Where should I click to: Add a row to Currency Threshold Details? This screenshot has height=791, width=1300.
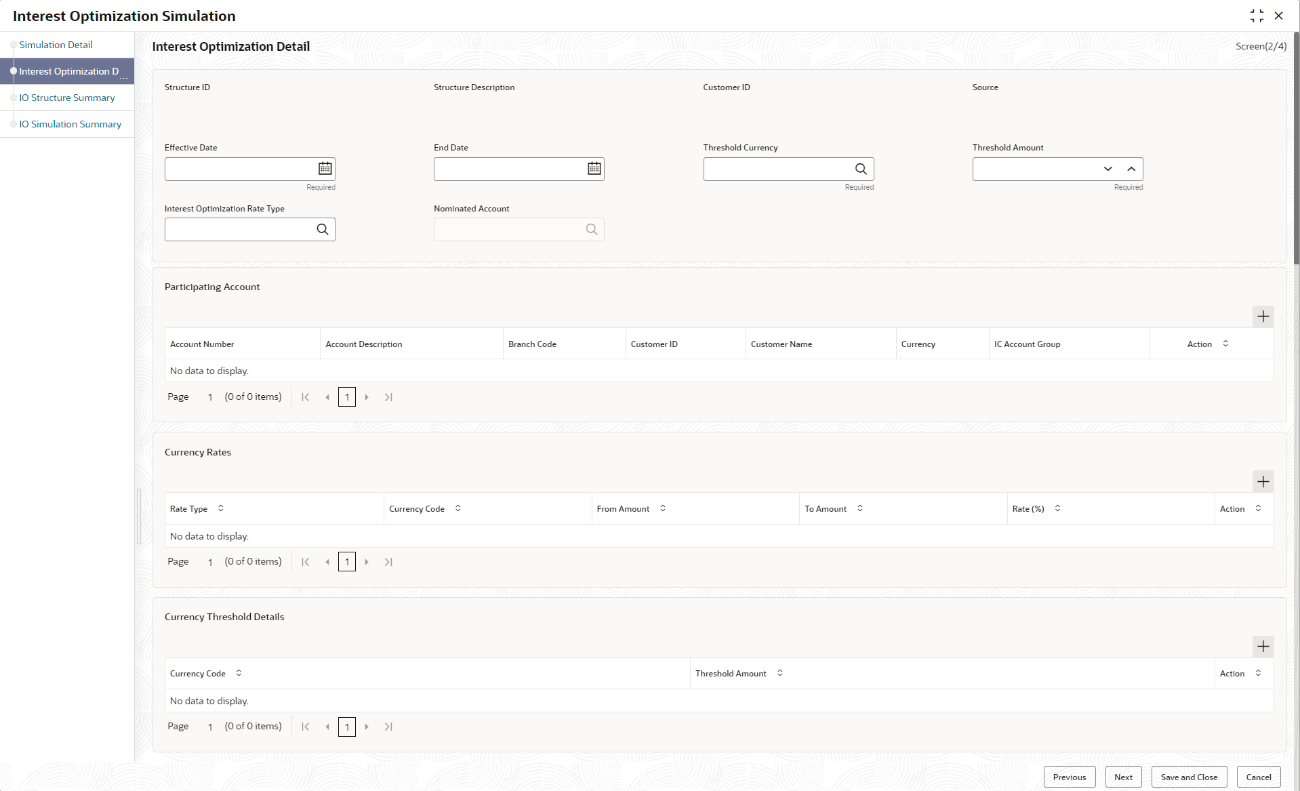click(1263, 646)
